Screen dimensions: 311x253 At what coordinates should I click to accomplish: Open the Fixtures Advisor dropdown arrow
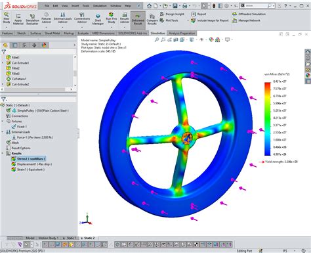tap(47, 28)
